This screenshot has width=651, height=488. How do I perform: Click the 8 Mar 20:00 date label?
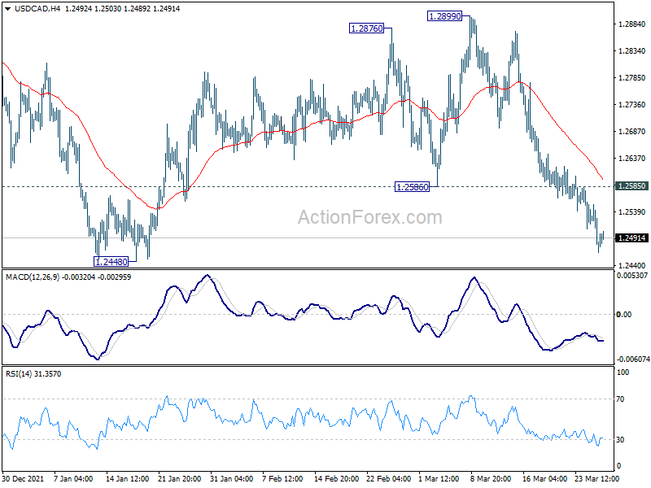(x=492, y=479)
